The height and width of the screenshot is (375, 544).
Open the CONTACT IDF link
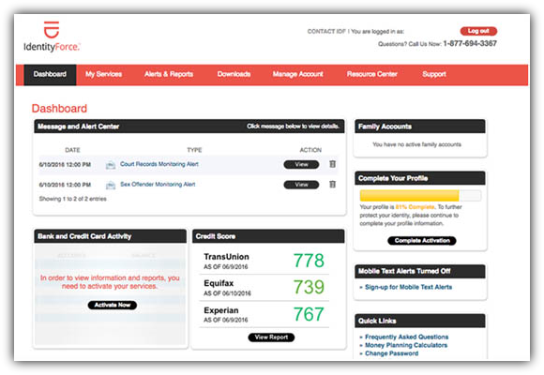click(x=326, y=32)
